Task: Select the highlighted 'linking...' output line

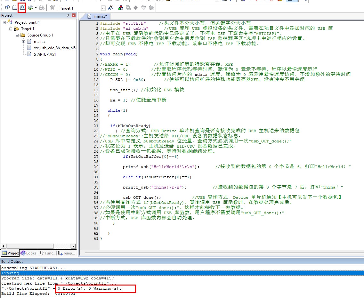Action: point(182,273)
